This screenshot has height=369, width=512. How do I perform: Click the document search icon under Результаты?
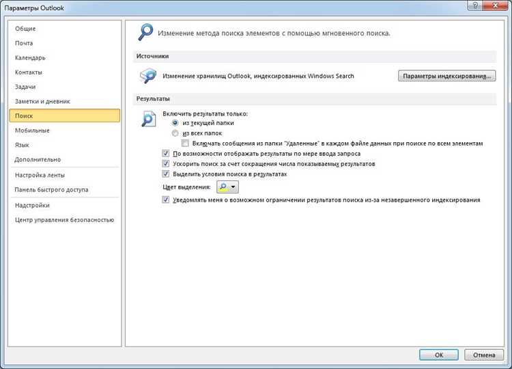tap(149, 118)
